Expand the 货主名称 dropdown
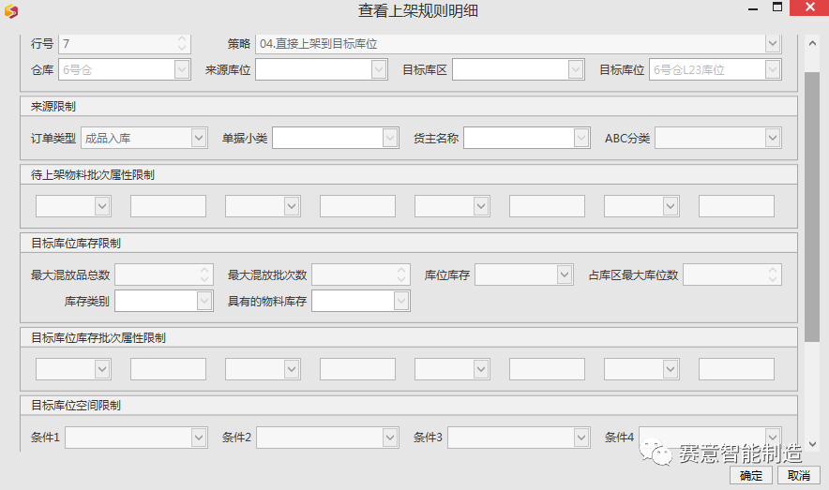The height and width of the screenshot is (490, 829). coord(581,139)
